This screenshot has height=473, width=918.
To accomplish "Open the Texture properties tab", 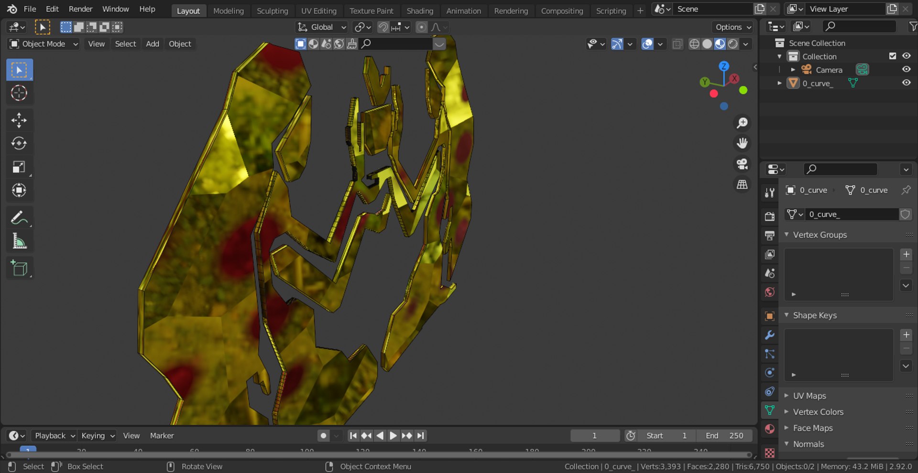I will [769, 452].
